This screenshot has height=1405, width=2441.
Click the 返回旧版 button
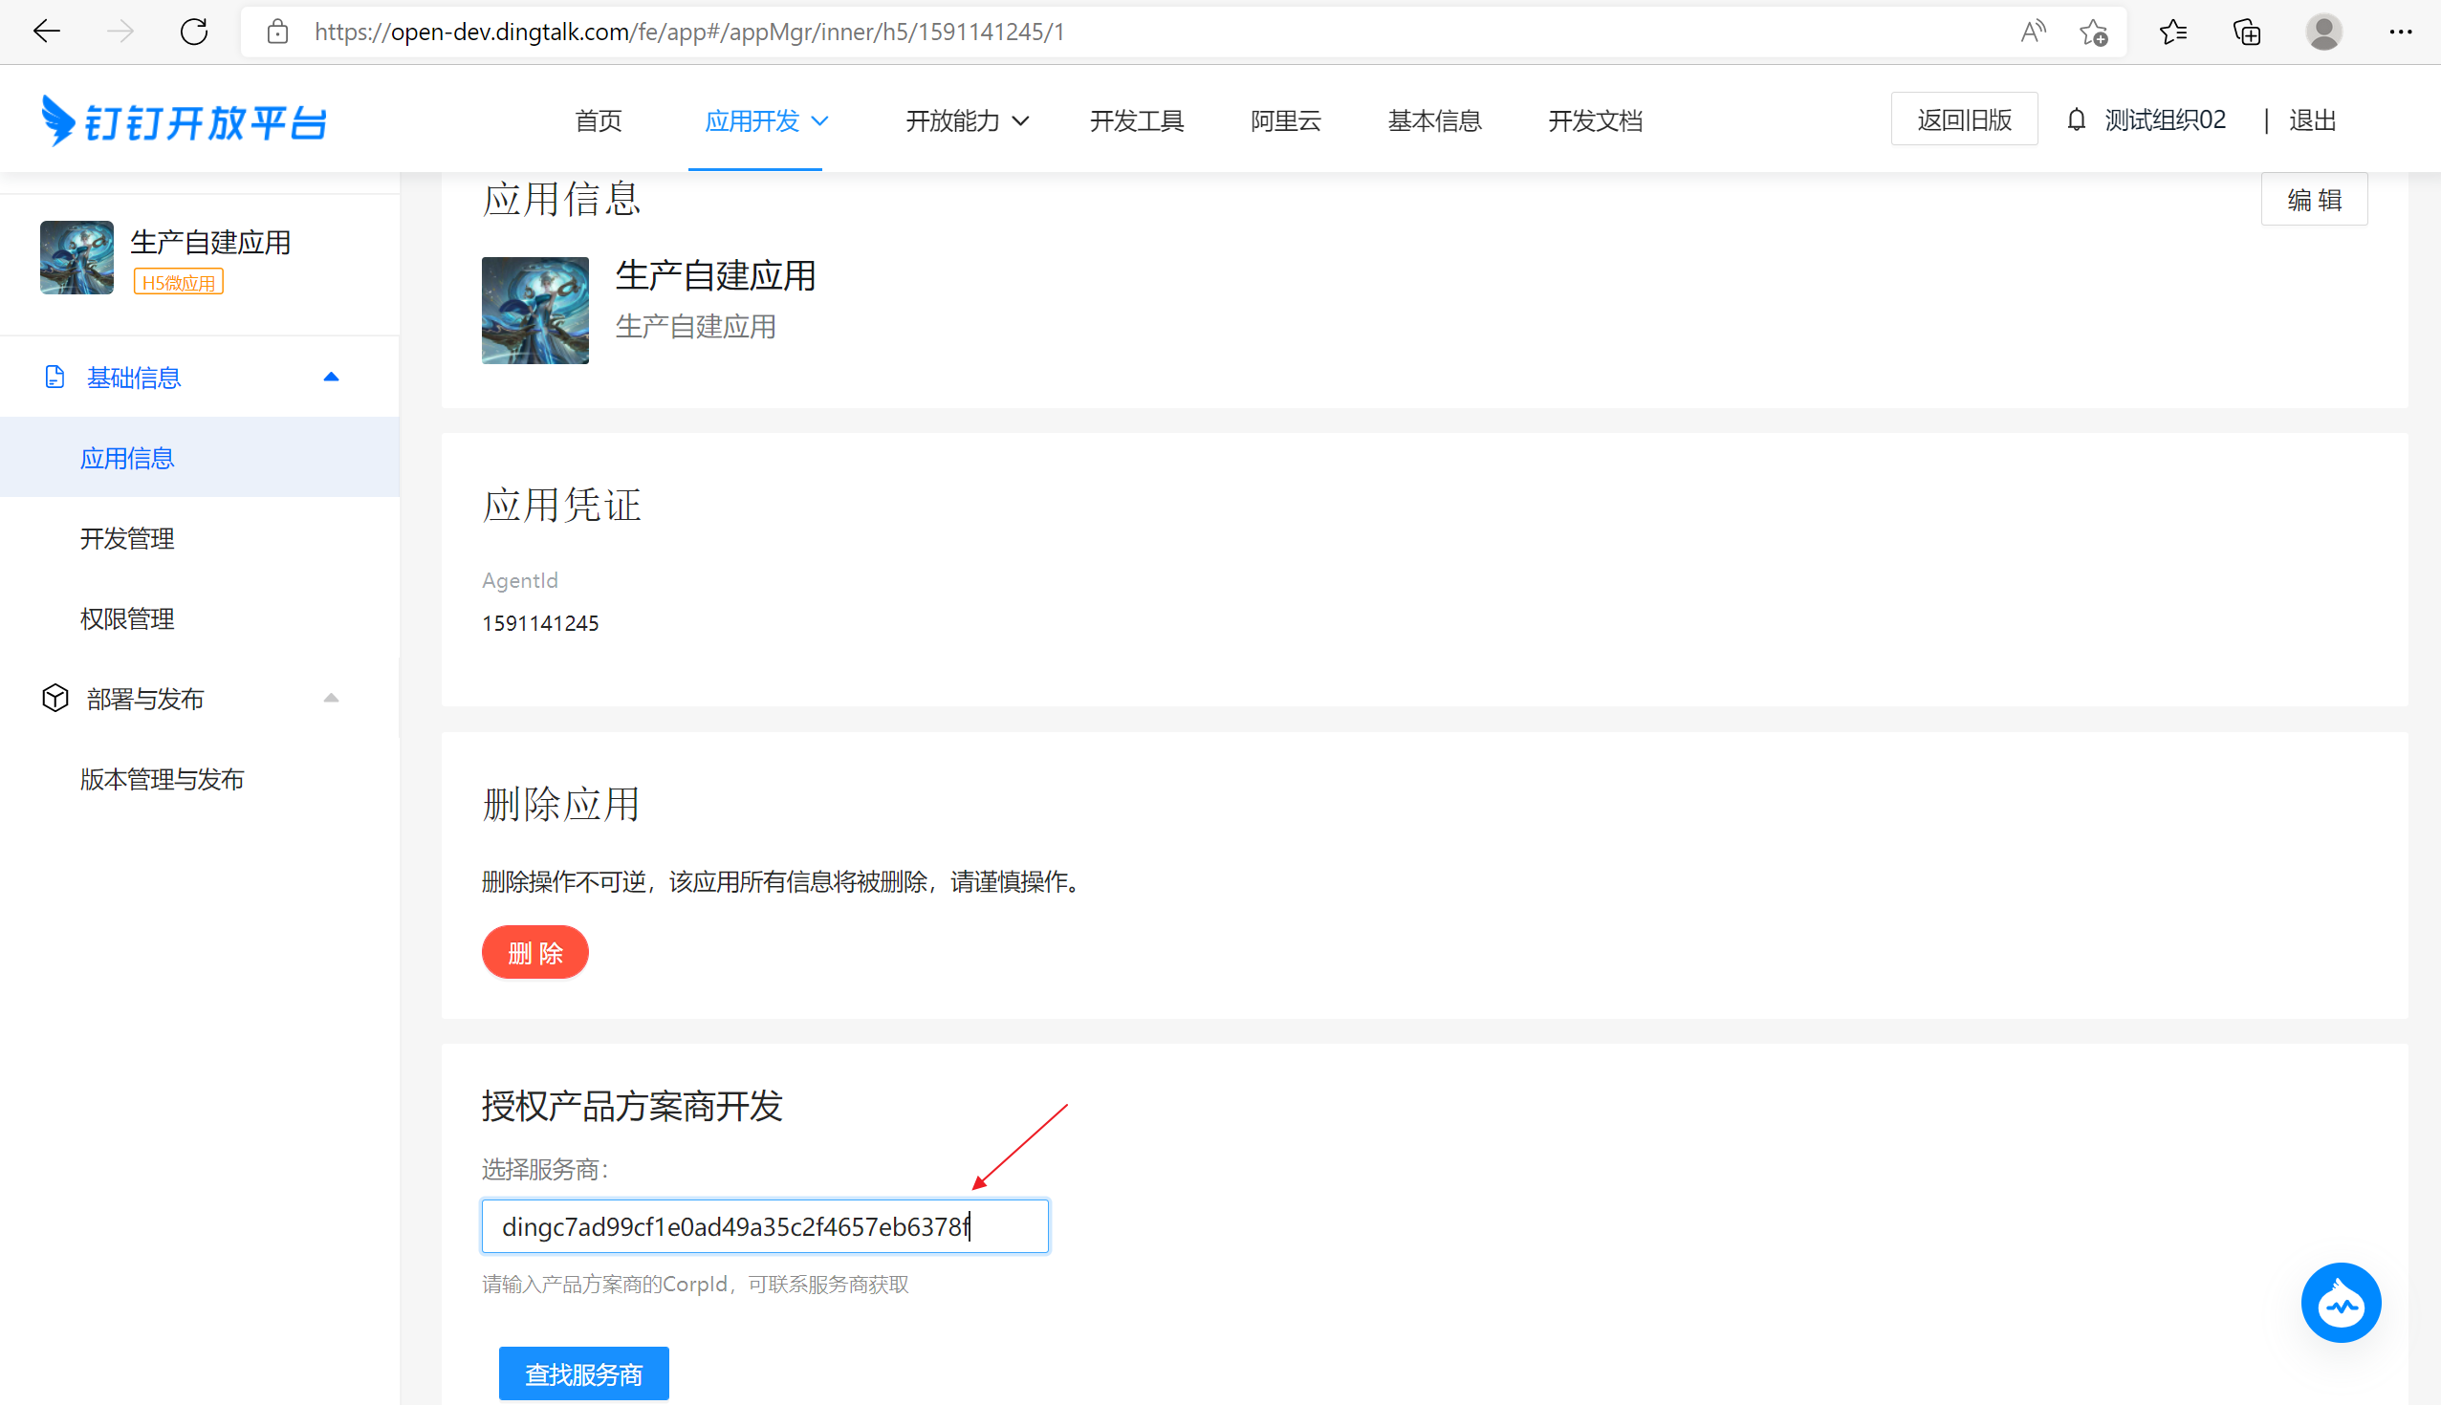(x=1963, y=119)
